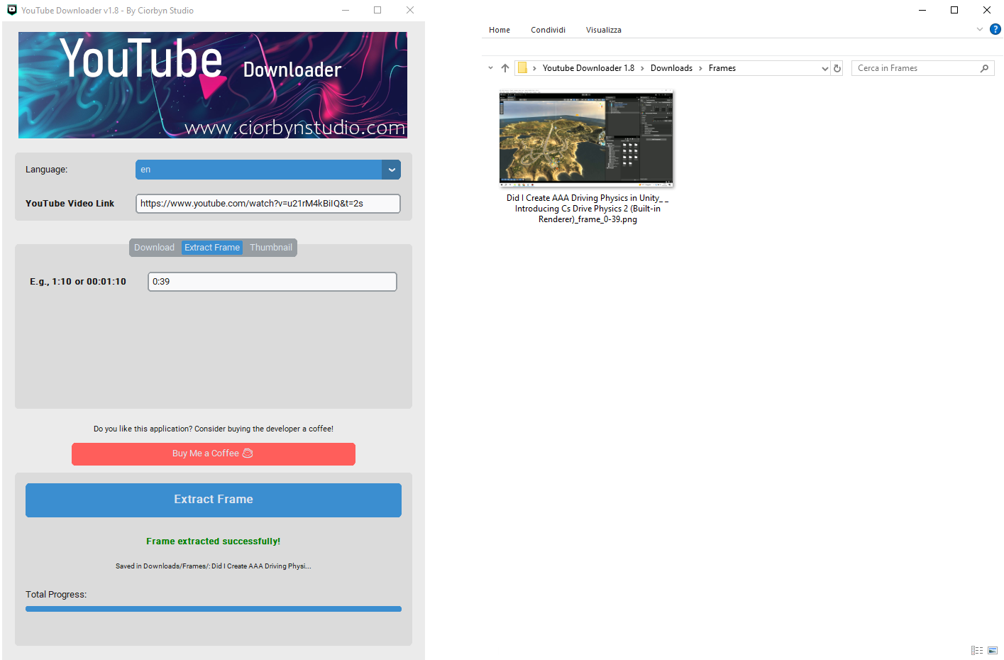
Task: Expand chevron after Downloads breadcrumb
Action: coord(700,68)
